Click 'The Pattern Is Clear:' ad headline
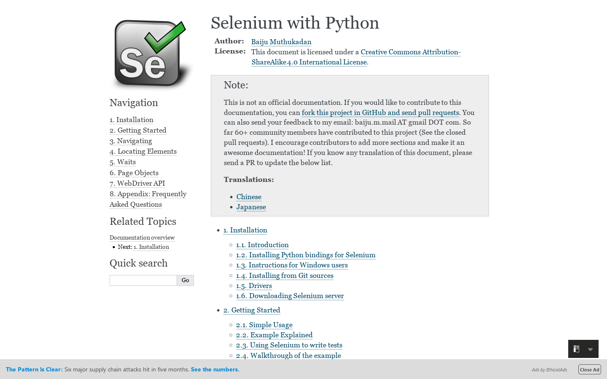 coord(34,369)
